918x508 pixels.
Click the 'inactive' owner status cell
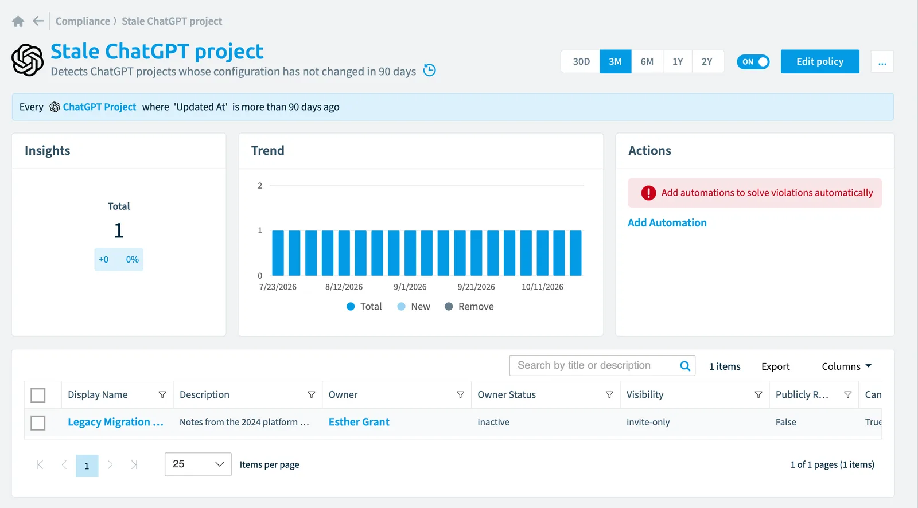point(493,423)
